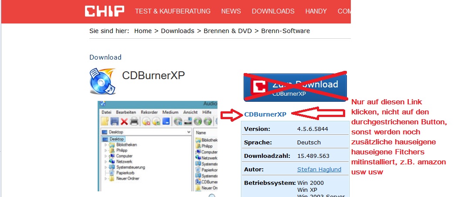Expand the Netzwerk tree node
This screenshot has height=197, width=455.
coord(105,162)
